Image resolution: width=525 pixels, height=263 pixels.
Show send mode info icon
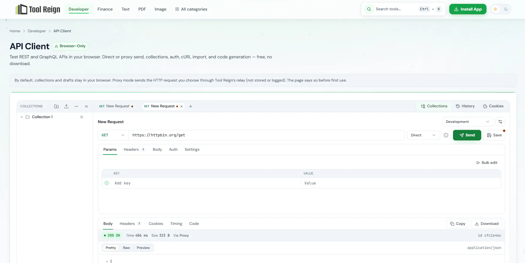pyautogui.click(x=446, y=135)
